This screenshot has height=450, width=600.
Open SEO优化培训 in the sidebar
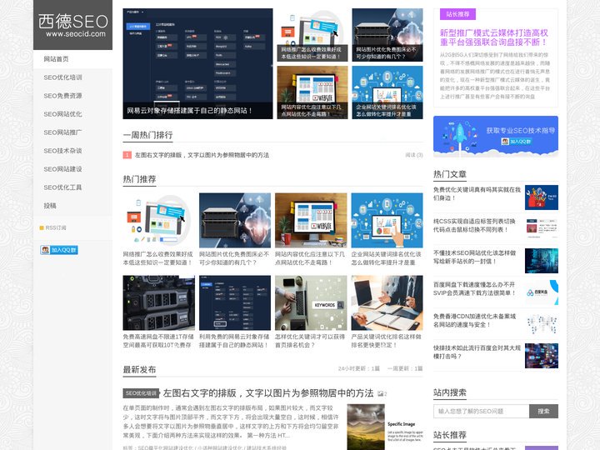click(x=62, y=77)
